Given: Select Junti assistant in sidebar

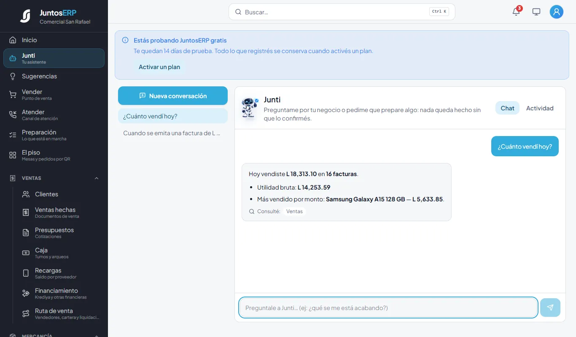Looking at the screenshot, I should [54, 58].
